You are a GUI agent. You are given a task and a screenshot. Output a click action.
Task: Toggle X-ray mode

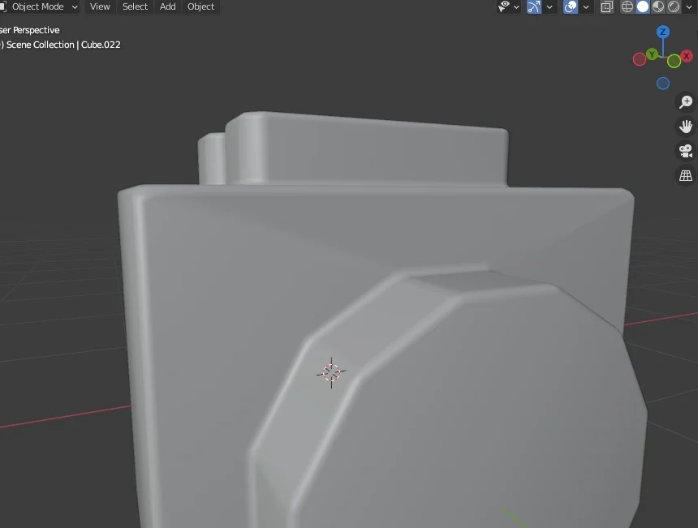point(607,6)
